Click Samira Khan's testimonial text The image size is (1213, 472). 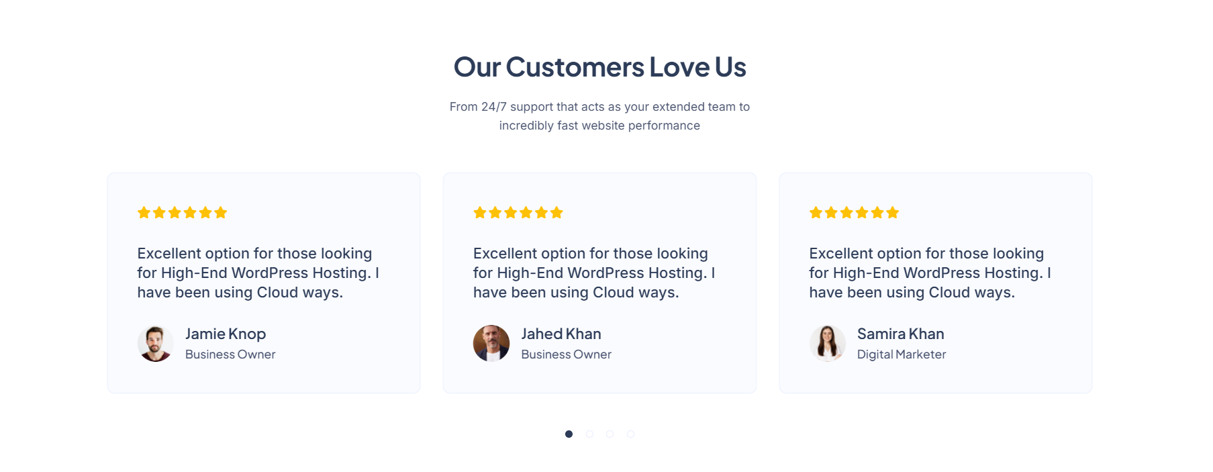coord(930,273)
